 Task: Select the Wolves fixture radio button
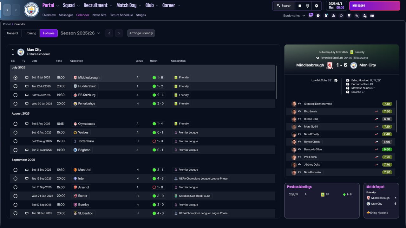click(x=15, y=132)
